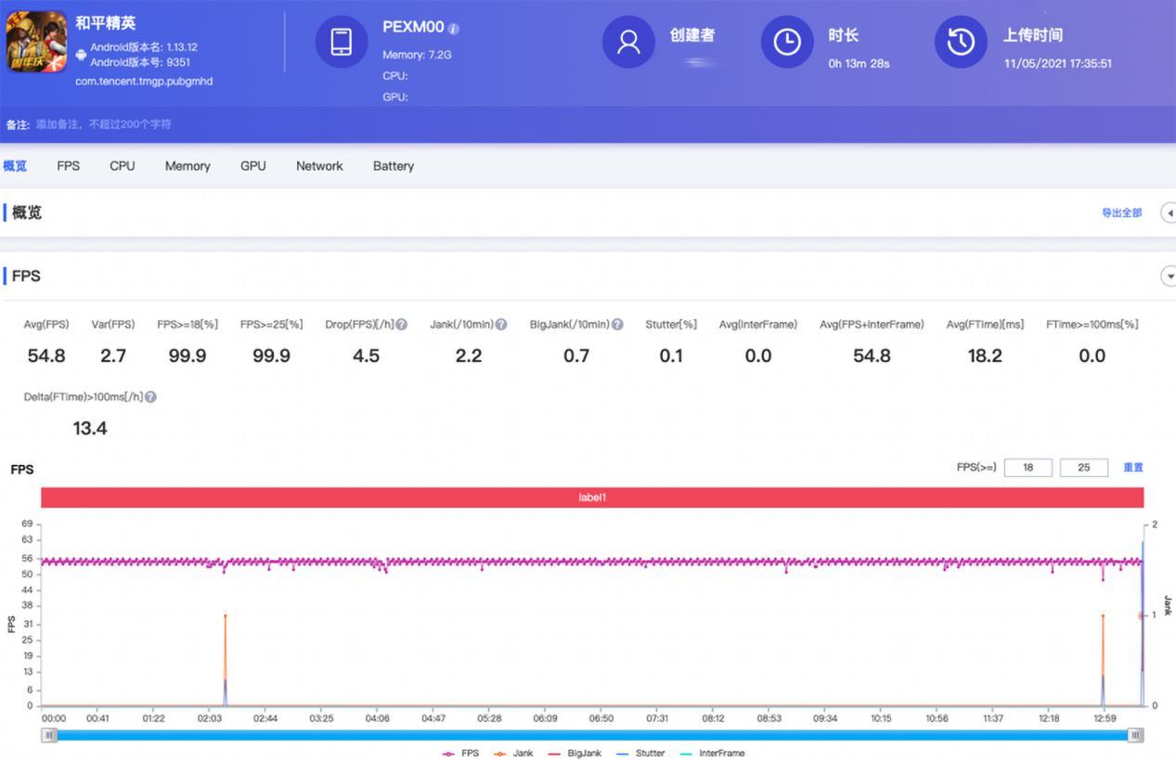Toggle the Stutter series in legend
This screenshot has width=1176, height=762.
coord(640,754)
